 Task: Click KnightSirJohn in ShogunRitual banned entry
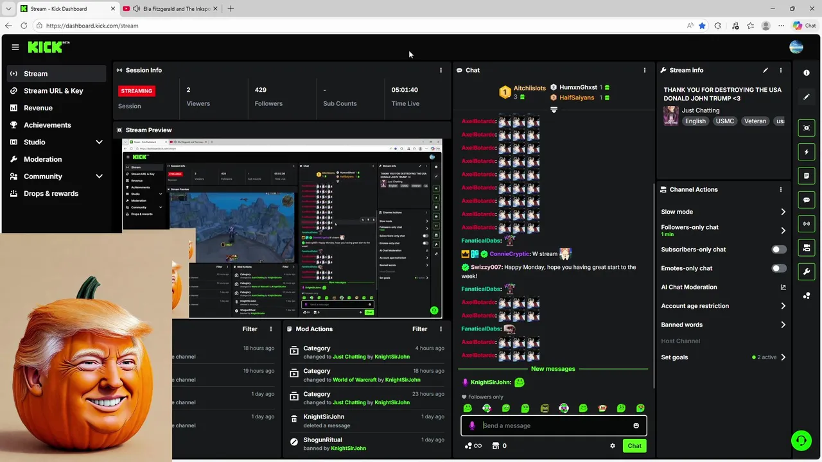[x=348, y=448]
